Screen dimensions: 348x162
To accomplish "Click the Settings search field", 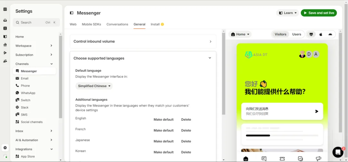I will coord(36,22).
